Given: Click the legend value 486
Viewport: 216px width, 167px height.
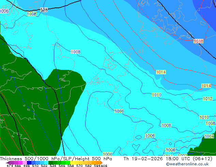Looking at the screenshot, I should click(x=18, y=166).
